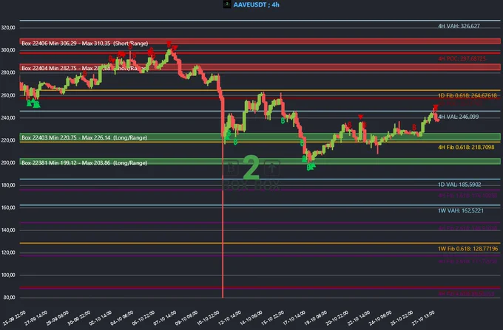Click the 30-09 22:00 time axis label
This screenshot has height=330, width=503.
tap(78, 318)
